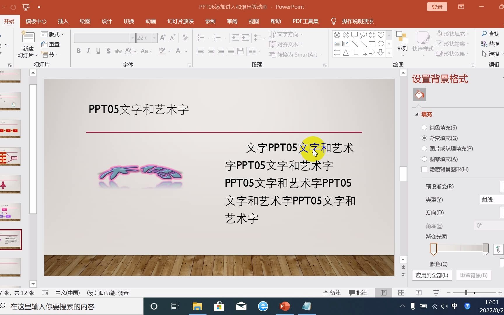Screen dimensions: 504x315
Task: Select the highlighted slide thumbnail in sidebar
Action: tap(11, 240)
